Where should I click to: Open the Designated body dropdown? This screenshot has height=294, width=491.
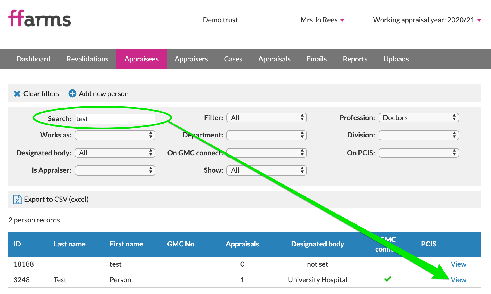pos(115,153)
